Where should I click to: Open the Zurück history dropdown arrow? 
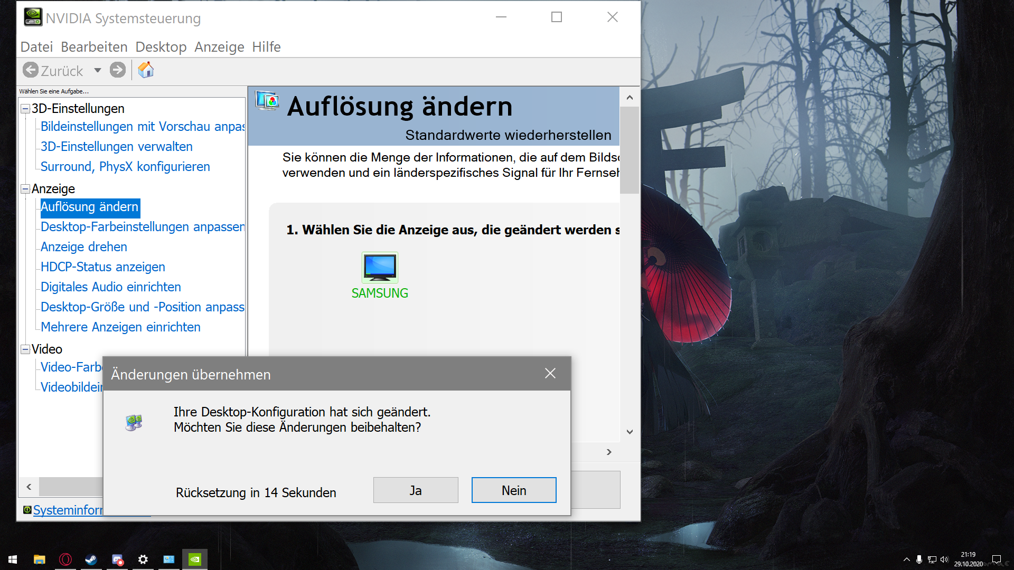(x=98, y=70)
